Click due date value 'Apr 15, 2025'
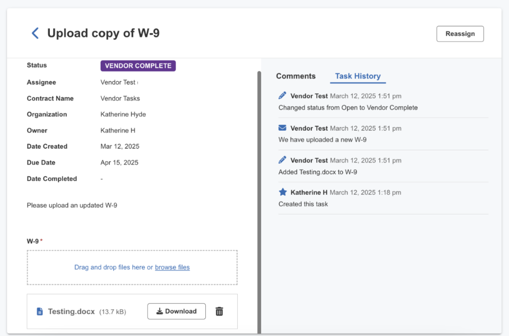Image resolution: width=509 pixels, height=336 pixels. coord(119,163)
